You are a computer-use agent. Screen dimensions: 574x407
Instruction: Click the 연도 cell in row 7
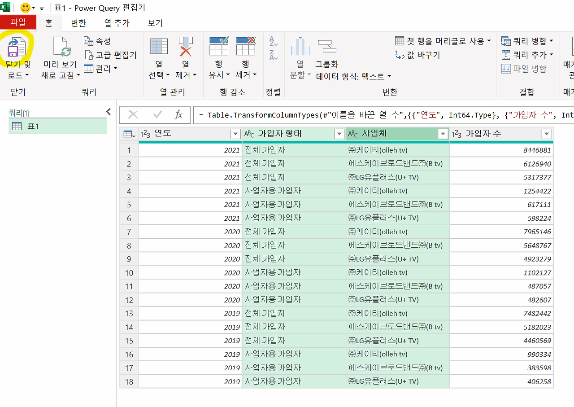tap(190, 232)
